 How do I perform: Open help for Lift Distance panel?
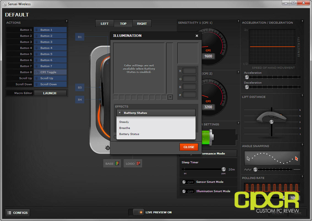coord(302,95)
